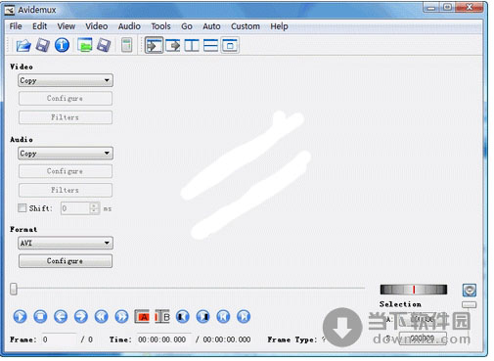Click the Format Configure button
This screenshot has height=361, width=494.
(66, 261)
